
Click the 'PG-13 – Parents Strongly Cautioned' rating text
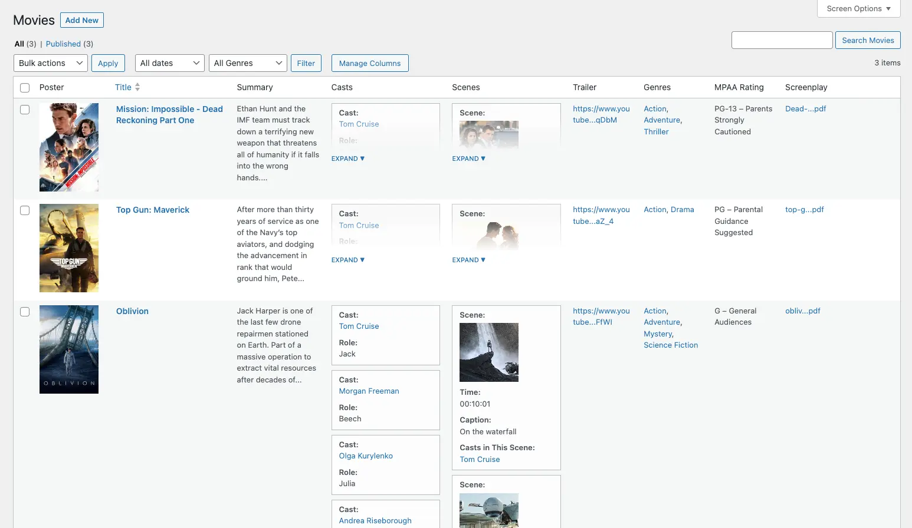[x=743, y=120]
